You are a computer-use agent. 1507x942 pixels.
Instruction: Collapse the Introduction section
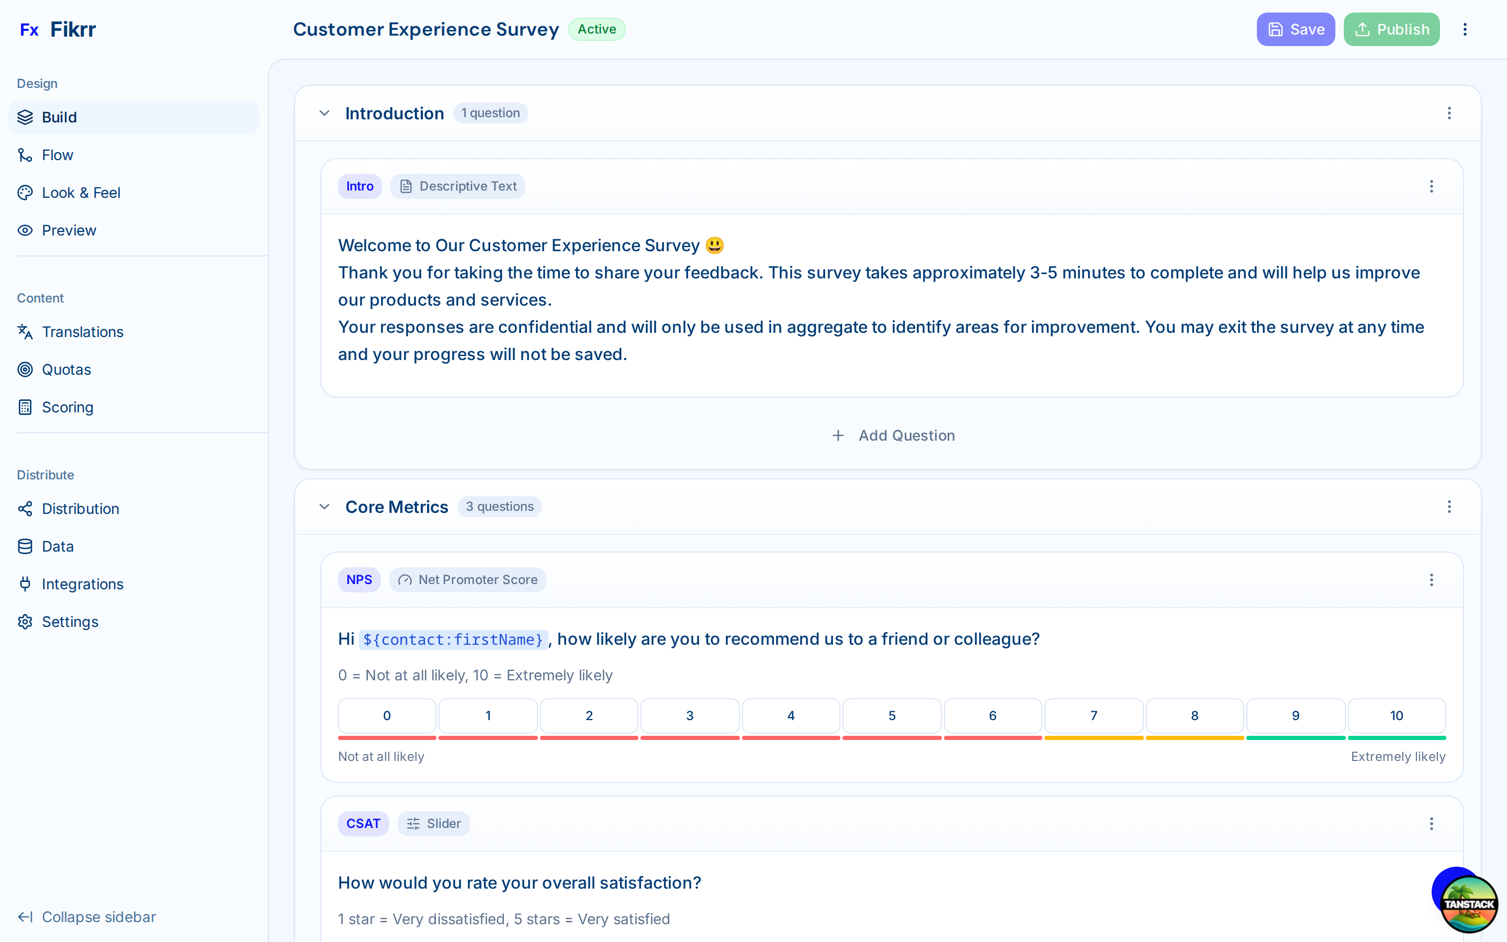[324, 113]
